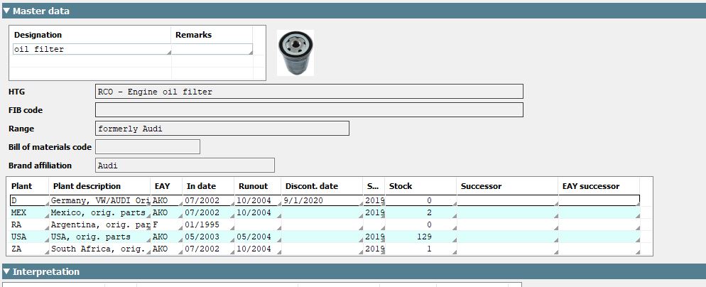Click the empty FIB code field
This screenshot has width=706, height=287.
point(309,110)
